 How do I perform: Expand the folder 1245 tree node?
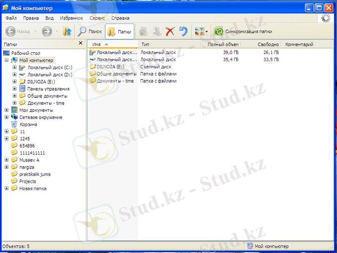click(7, 138)
